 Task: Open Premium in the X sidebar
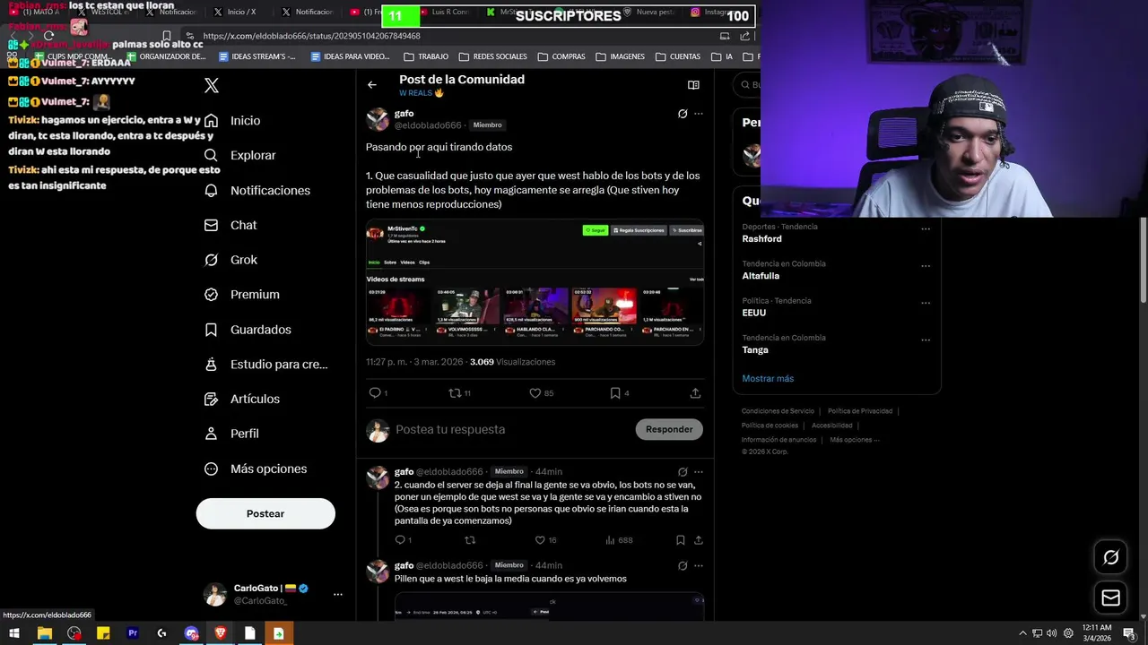coord(241,295)
